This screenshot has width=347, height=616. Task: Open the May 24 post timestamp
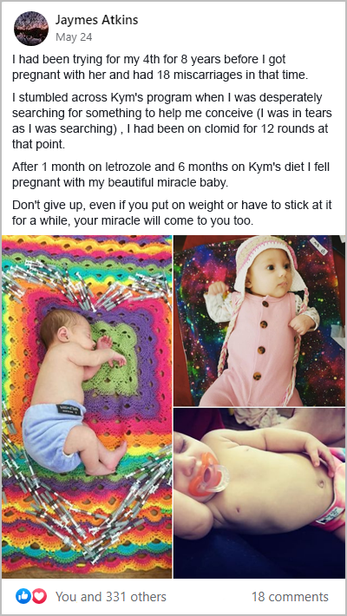tap(74, 37)
